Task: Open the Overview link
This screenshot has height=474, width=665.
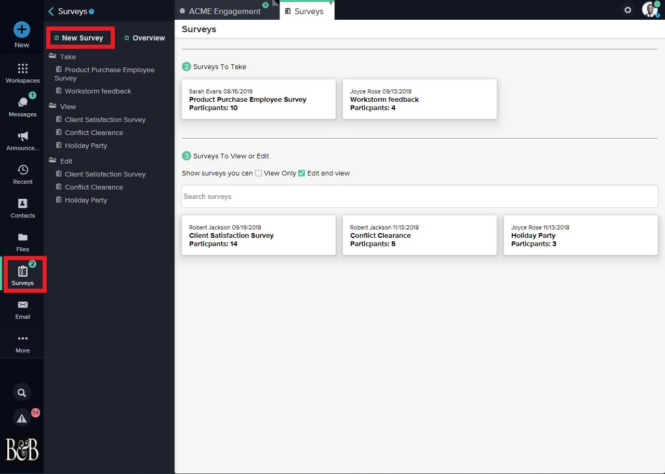Action: click(x=145, y=38)
